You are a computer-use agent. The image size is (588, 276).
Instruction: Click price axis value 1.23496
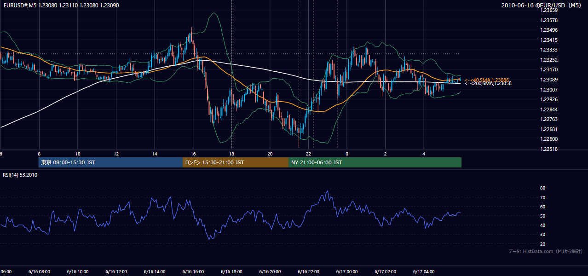point(548,30)
